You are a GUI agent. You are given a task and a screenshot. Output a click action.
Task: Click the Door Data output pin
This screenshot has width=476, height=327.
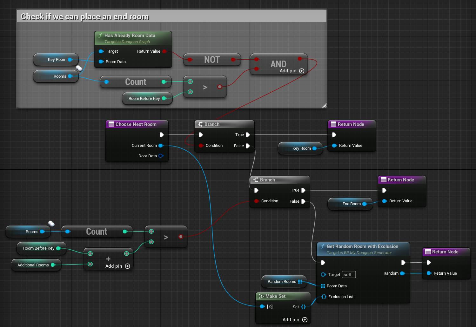click(x=161, y=156)
